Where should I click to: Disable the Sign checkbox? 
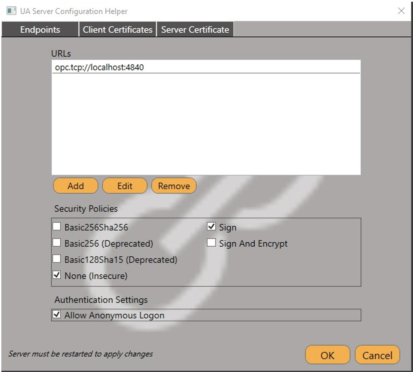point(211,226)
